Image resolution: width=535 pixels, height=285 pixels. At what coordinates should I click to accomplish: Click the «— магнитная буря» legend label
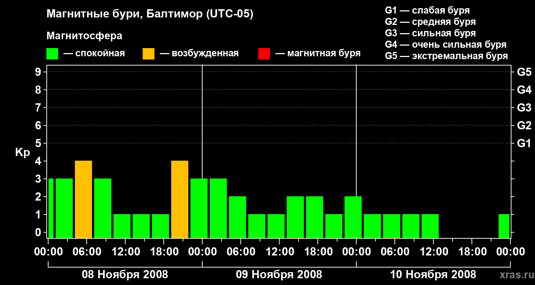click(x=318, y=54)
